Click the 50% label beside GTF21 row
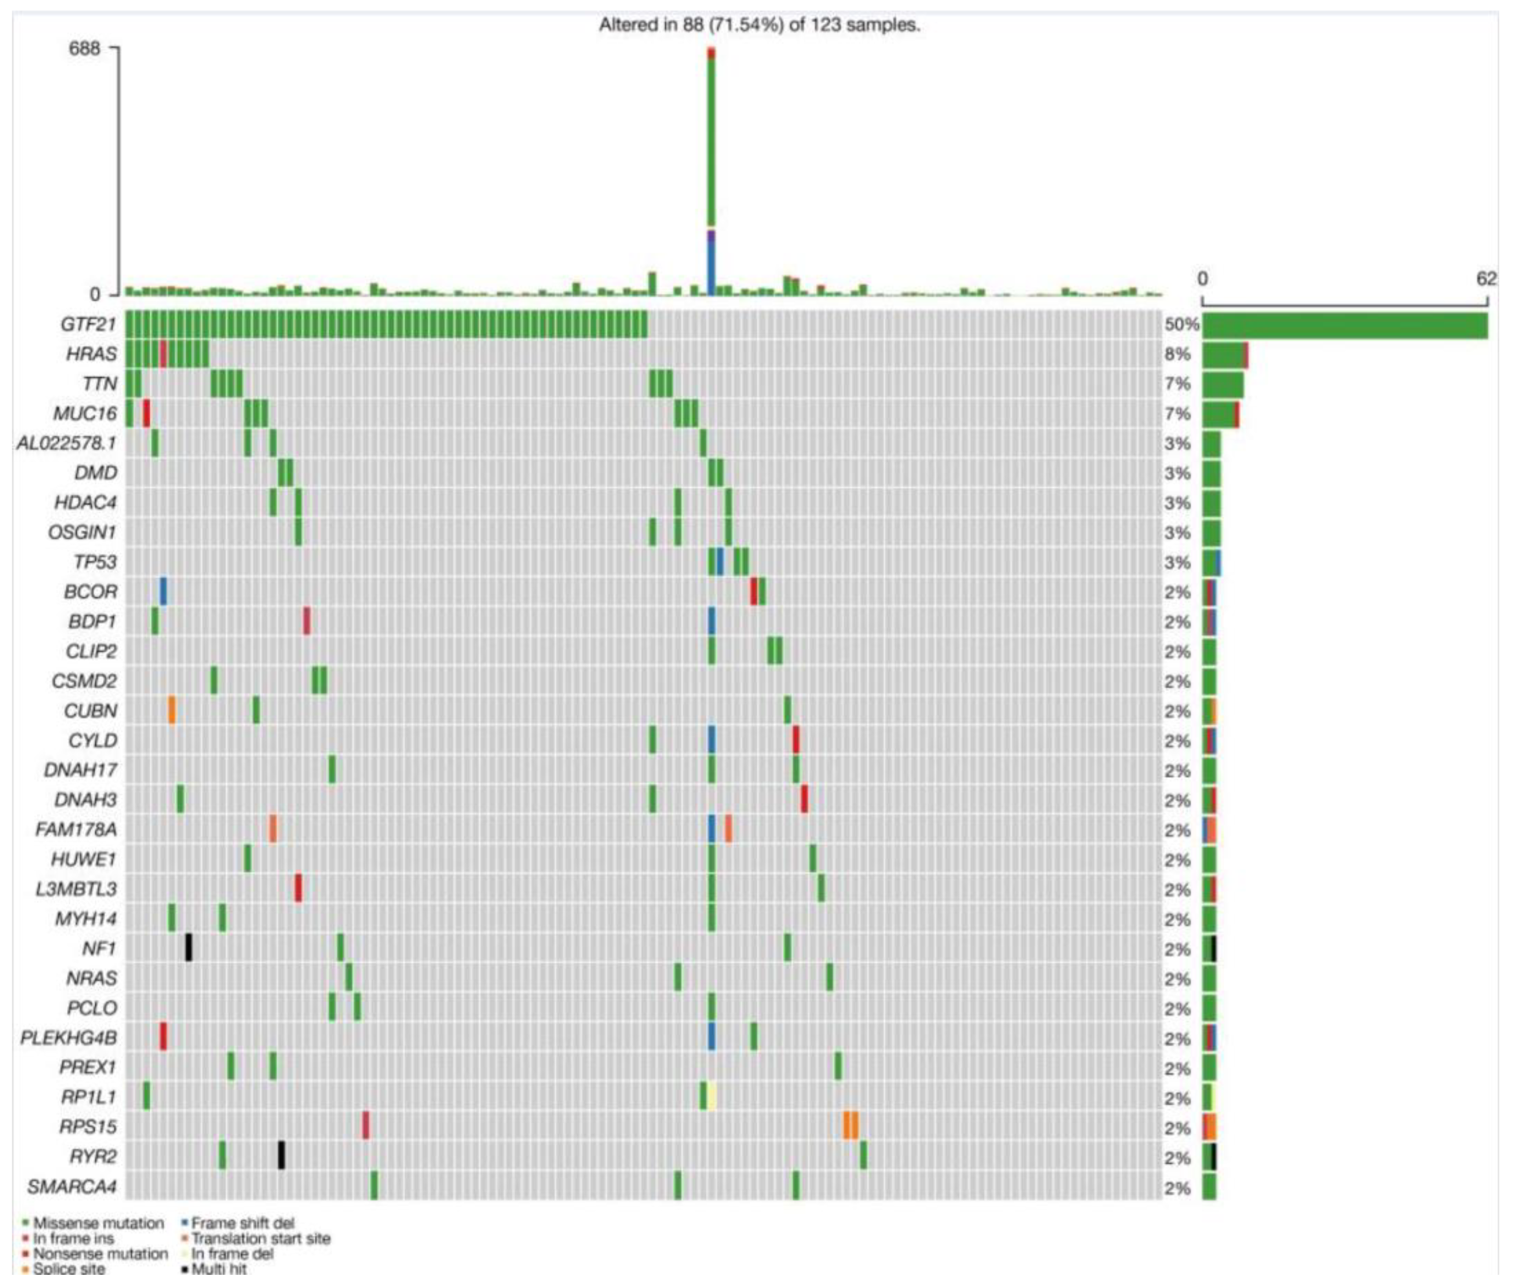Screen dimensions: 1513x1284 1181,325
